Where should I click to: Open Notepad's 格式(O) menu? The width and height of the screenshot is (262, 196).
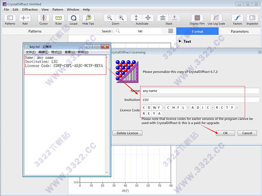pos(56,52)
